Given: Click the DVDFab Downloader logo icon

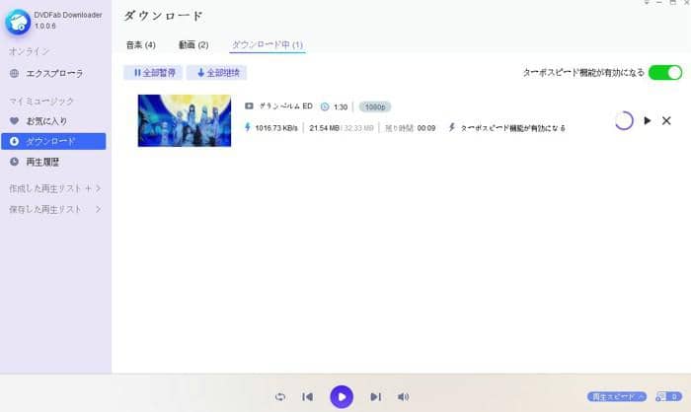Looking at the screenshot, I should pyautogui.click(x=18, y=22).
